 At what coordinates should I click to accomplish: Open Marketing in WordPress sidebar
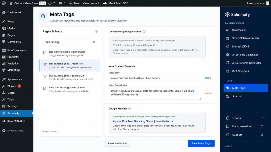(x=17, y=70)
